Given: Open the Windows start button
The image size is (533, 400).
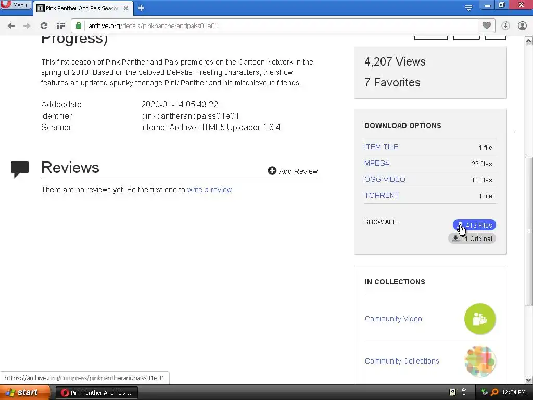Looking at the screenshot, I should coord(25,393).
